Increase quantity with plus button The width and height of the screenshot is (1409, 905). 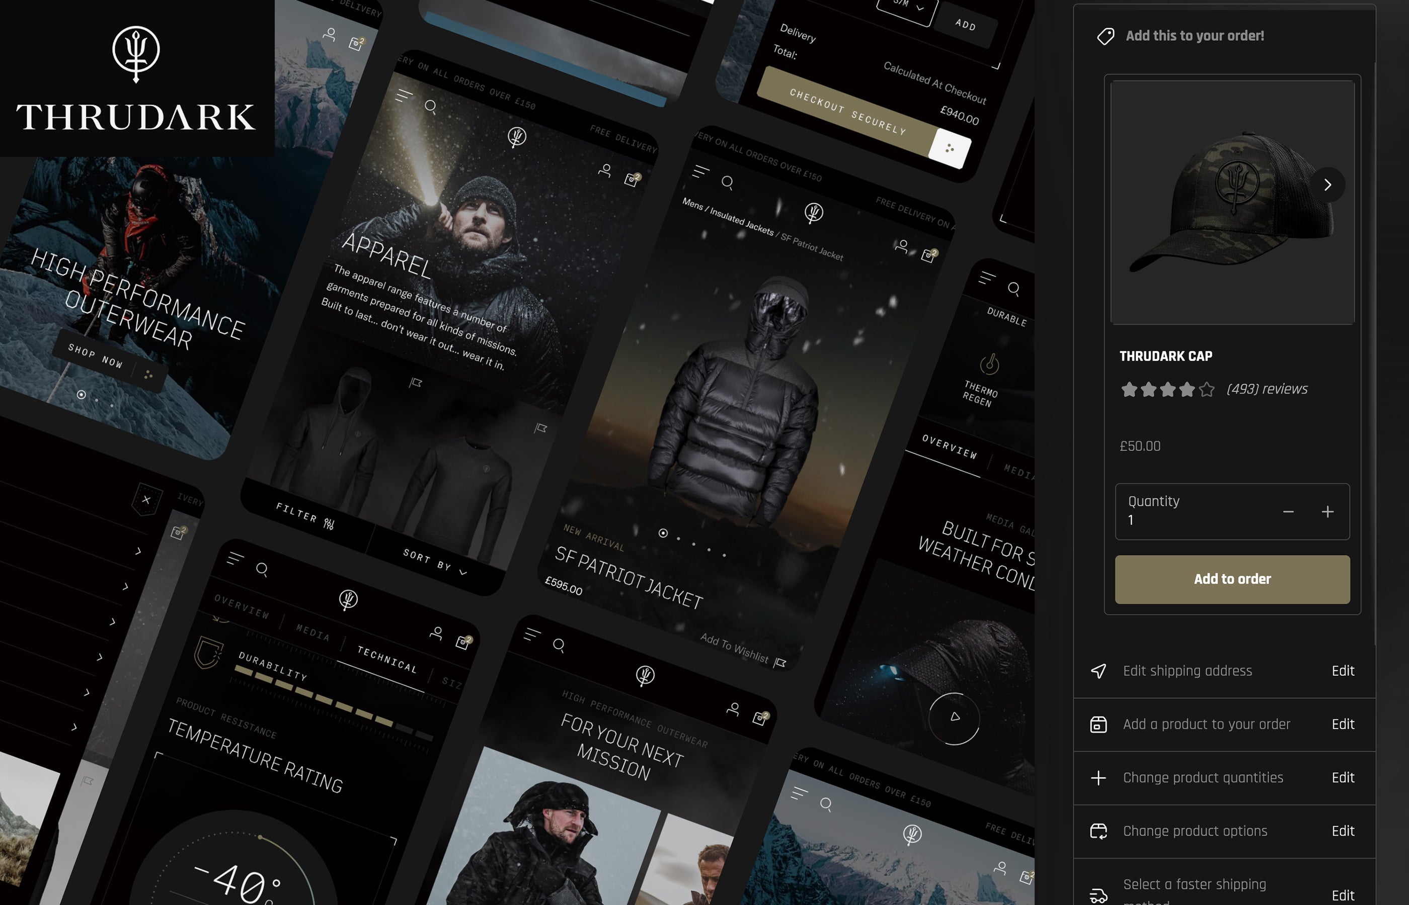click(1327, 512)
